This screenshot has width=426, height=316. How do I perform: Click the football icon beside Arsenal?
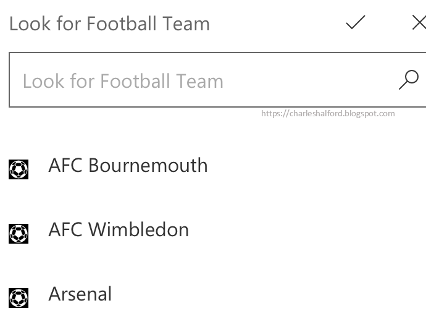19,297
